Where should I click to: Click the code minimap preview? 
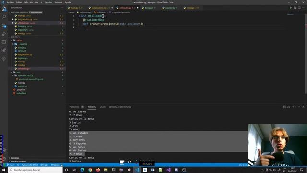click(290, 15)
